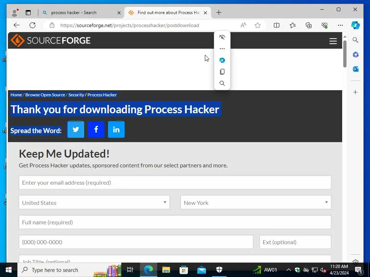Image resolution: width=370 pixels, height=277 pixels.
Task: Close the process hacker Search tab
Action: tap(119, 13)
